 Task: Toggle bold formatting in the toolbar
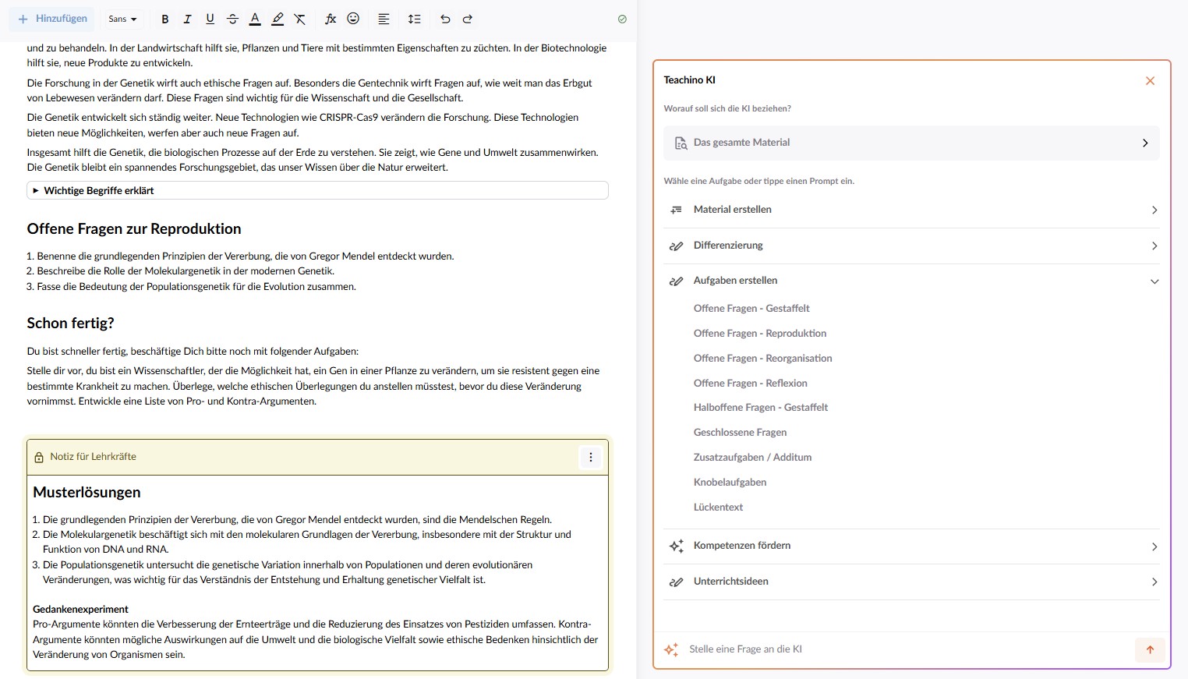[x=164, y=19]
